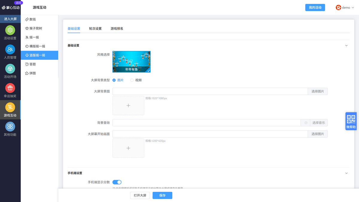Screen dimensions: 359x202
Task: Click the 选择音乐 button
Action: [319, 123]
